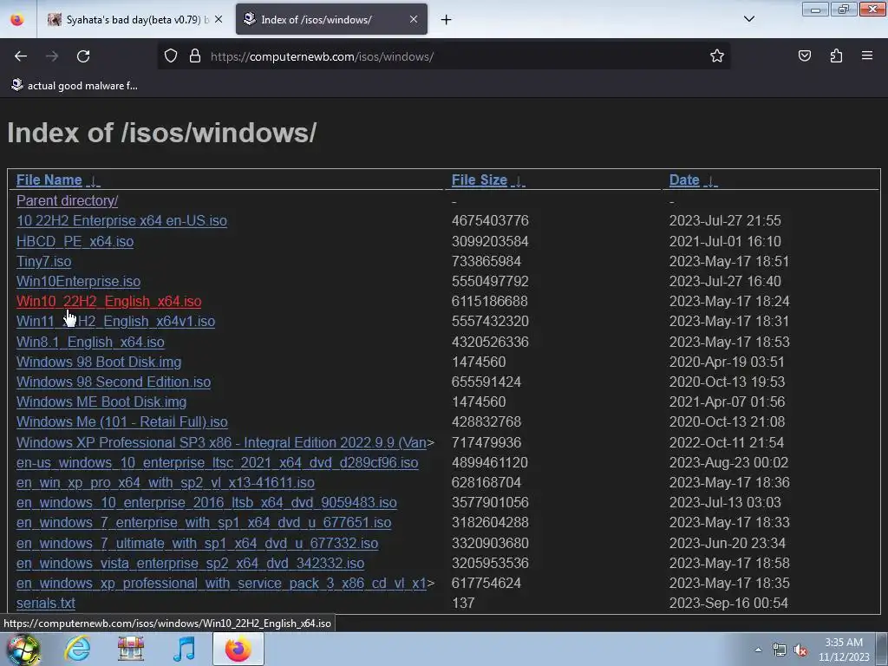Screen dimensions: 888x666
Task: Click the descending arrow next to File Size
Action: (x=518, y=181)
